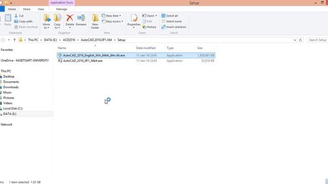The height and width of the screenshot is (184, 328).
Task: Open recent locations dropdown arrow
Action: point(9,40)
